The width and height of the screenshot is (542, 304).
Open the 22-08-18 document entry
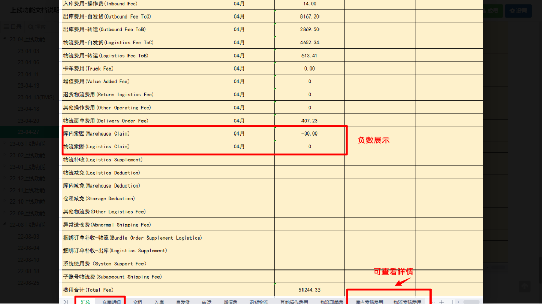click(28, 271)
